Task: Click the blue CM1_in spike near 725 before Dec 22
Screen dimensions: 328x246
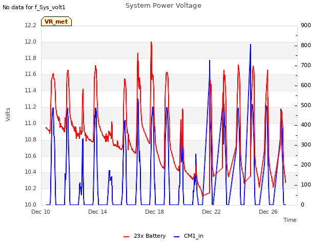Action: tap(210, 60)
